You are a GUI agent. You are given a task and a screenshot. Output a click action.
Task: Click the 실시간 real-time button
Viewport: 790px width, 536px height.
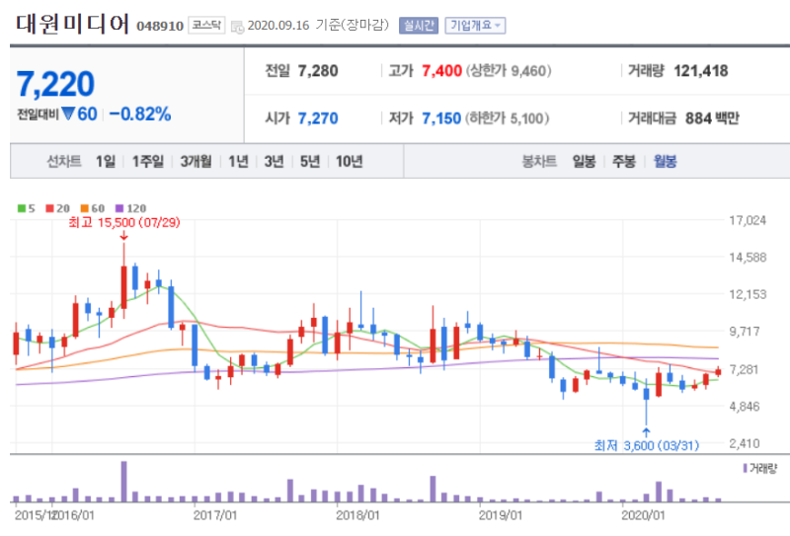(x=419, y=26)
